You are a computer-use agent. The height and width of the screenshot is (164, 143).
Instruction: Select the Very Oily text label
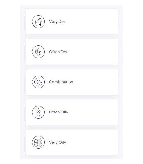57,142
